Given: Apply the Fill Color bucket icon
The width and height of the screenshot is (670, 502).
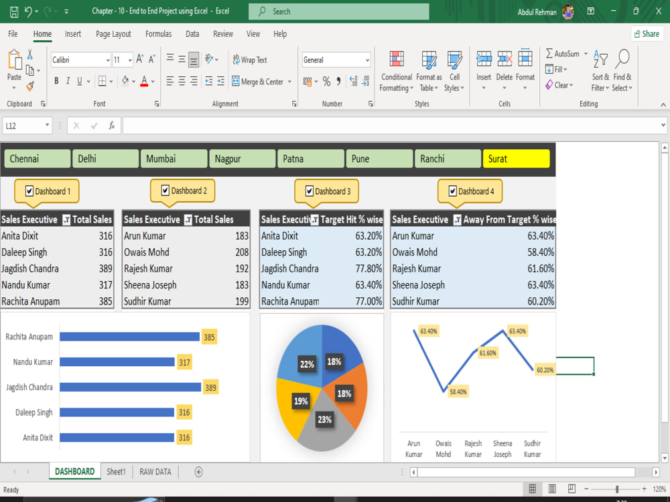Looking at the screenshot, I should pyautogui.click(x=125, y=81).
